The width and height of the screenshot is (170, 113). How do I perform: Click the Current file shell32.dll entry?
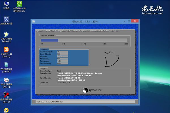[x=64, y=83]
